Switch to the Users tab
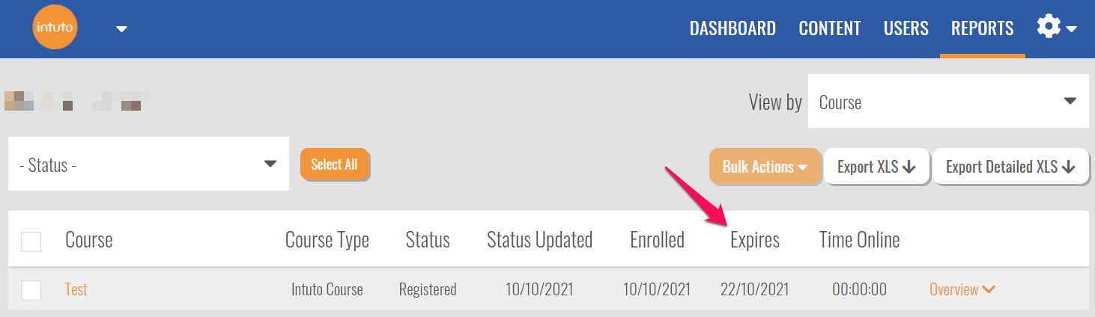 pos(906,28)
